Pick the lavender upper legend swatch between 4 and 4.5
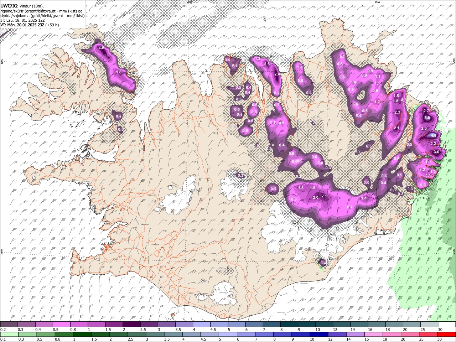The height and width of the screenshot is (342, 456). [x=202, y=324]
